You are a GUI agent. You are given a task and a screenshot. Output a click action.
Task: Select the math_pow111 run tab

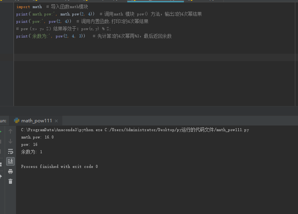click(x=36, y=121)
